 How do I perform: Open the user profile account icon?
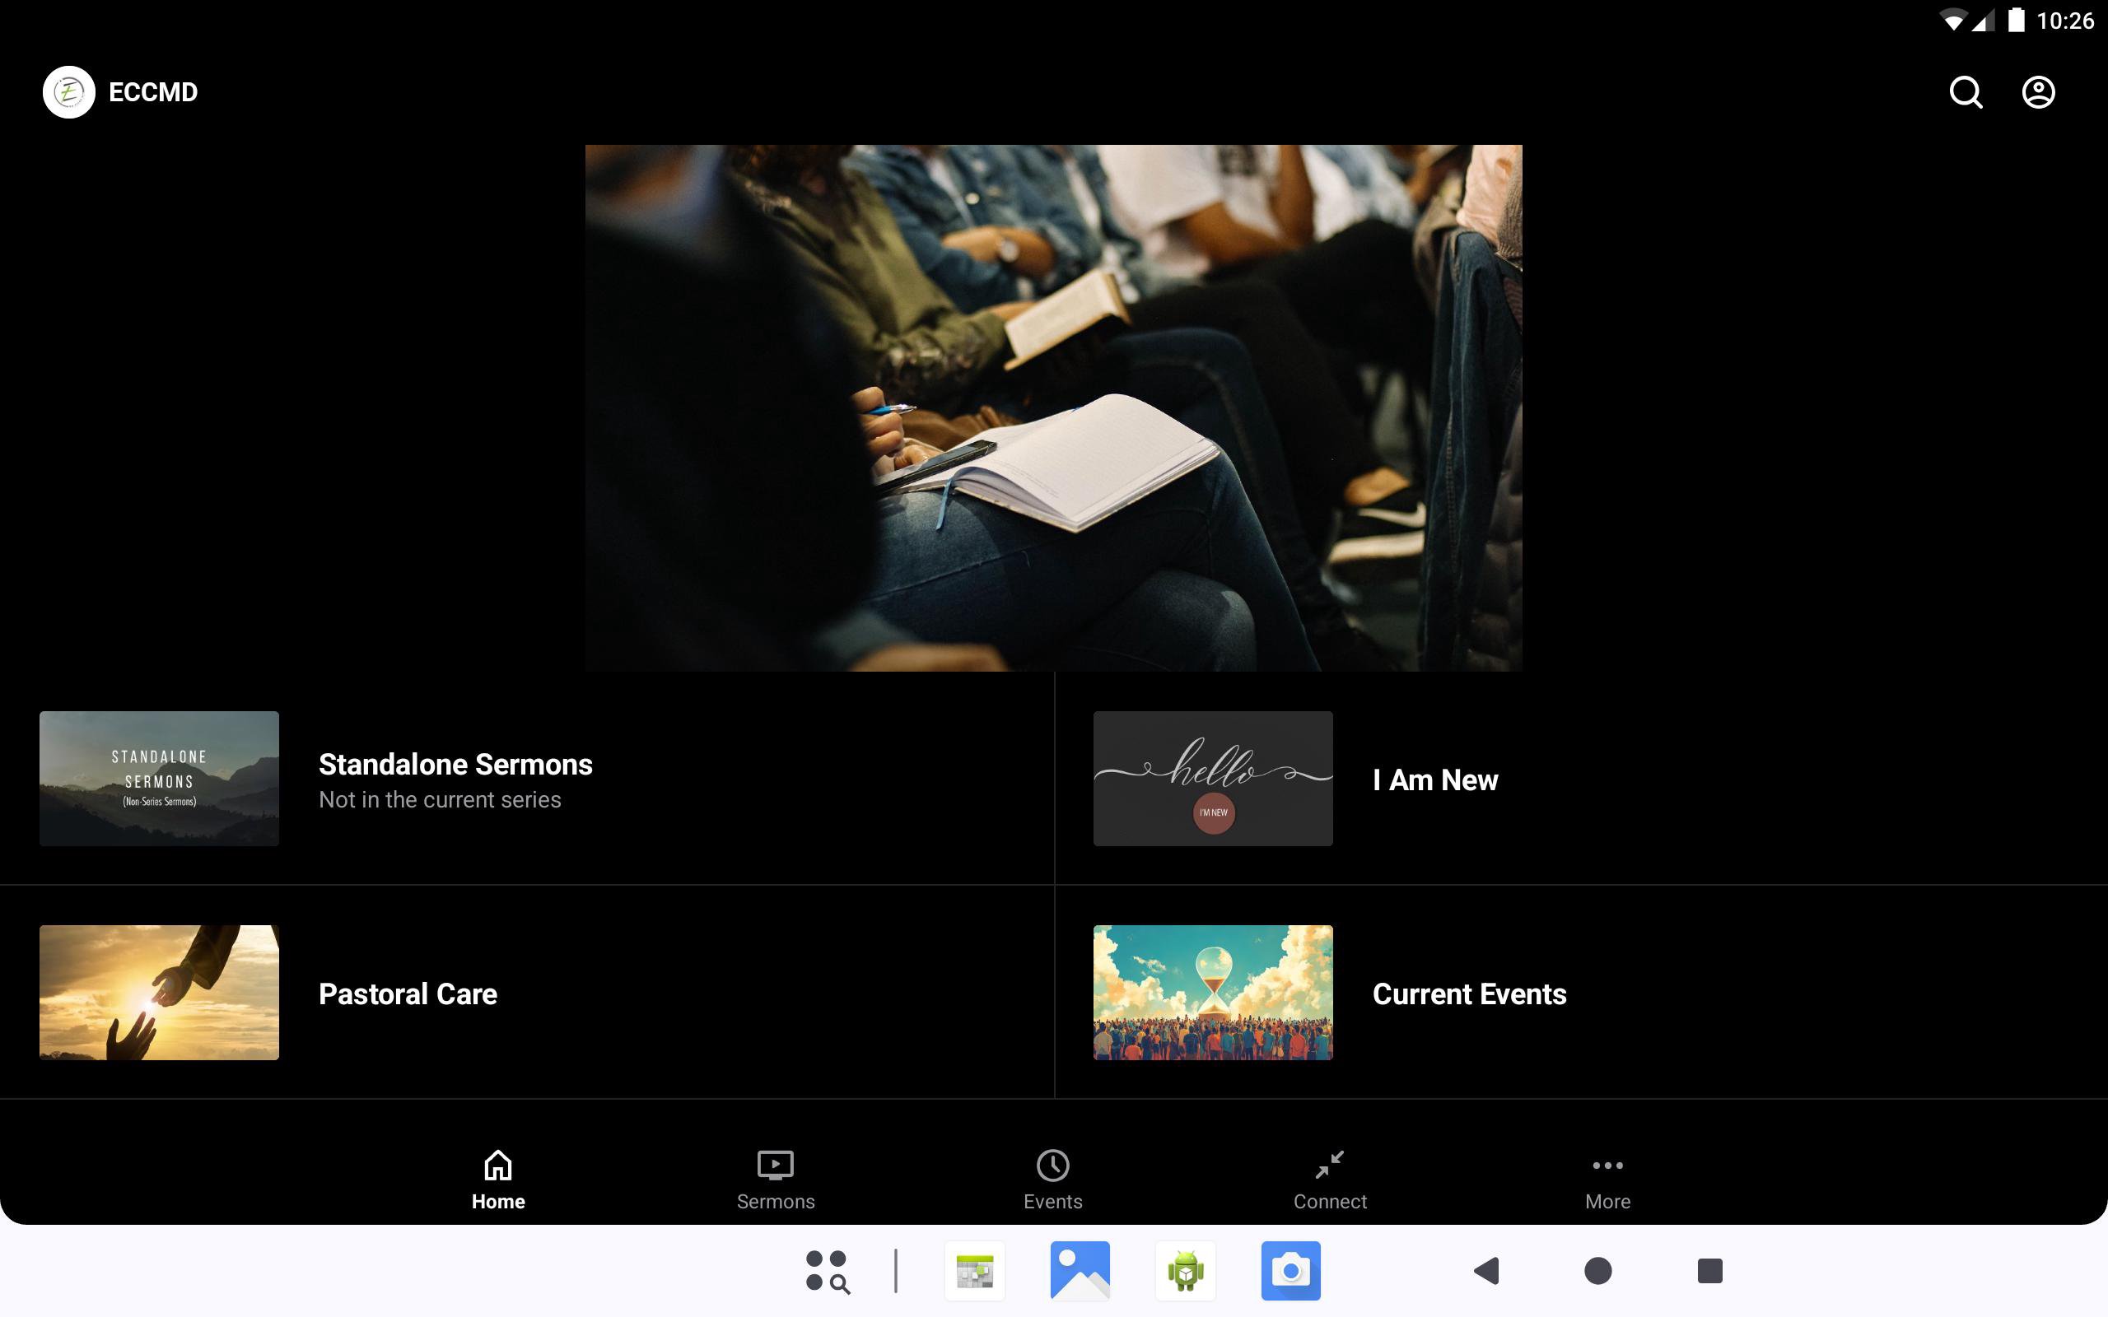pos(2037,92)
